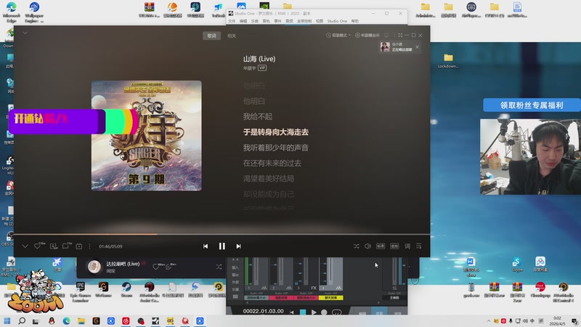Click the 歌手 album cover art

pyautogui.click(x=147, y=136)
